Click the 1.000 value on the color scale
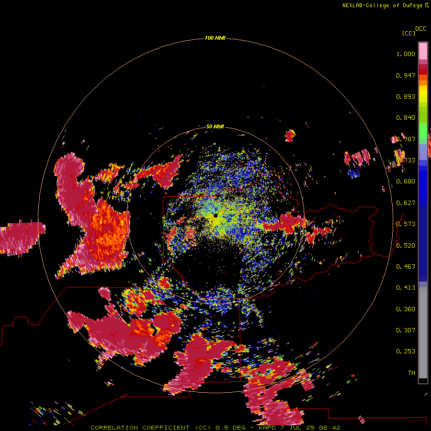The image size is (431, 431). (x=406, y=54)
